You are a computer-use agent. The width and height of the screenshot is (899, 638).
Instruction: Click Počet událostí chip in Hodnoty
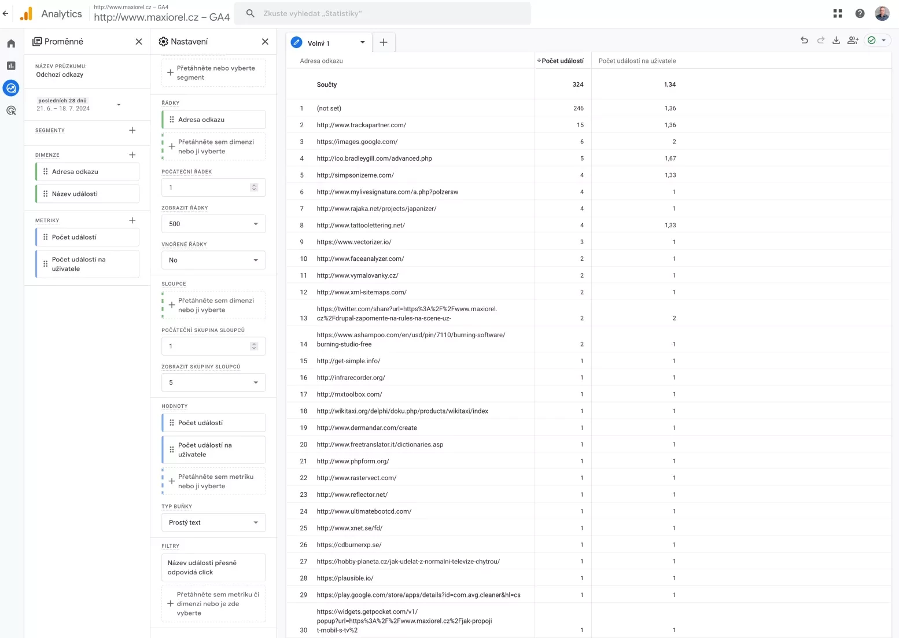[213, 423]
